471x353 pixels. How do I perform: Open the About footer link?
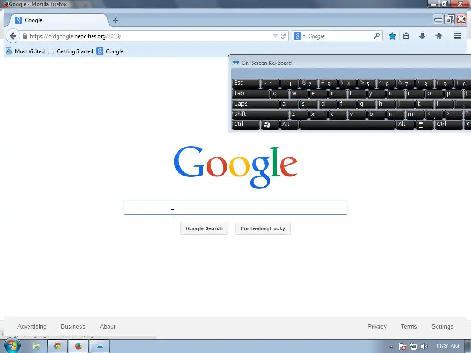[108, 327]
